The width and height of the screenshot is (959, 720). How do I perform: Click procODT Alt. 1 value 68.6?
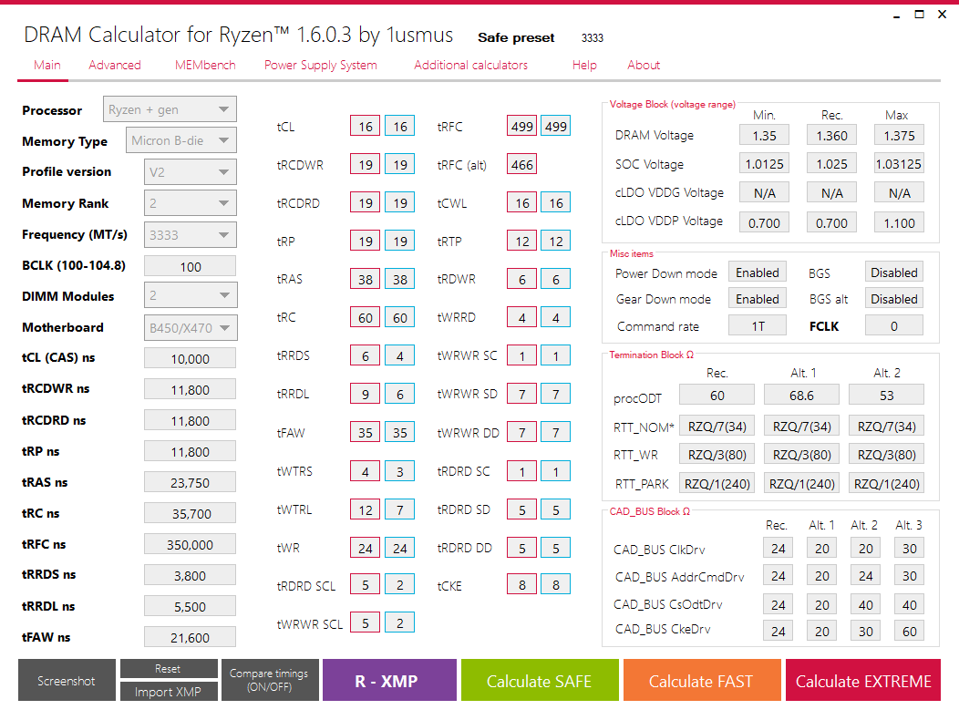(x=802, y=396)
